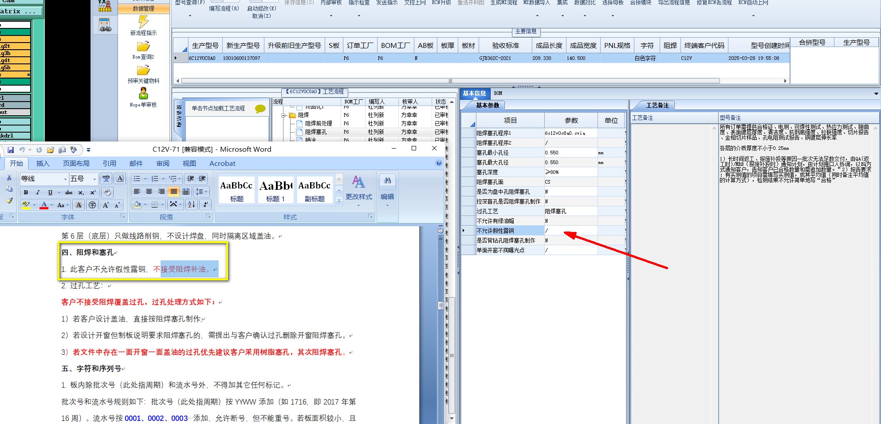Switch to 审阅 ribbon tab

[x=162, y=163]
